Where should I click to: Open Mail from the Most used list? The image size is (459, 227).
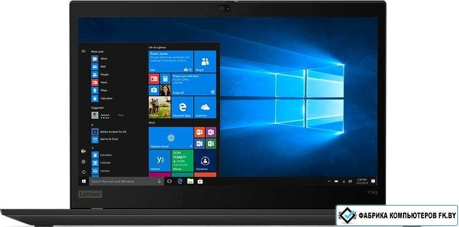pos(99,67)
